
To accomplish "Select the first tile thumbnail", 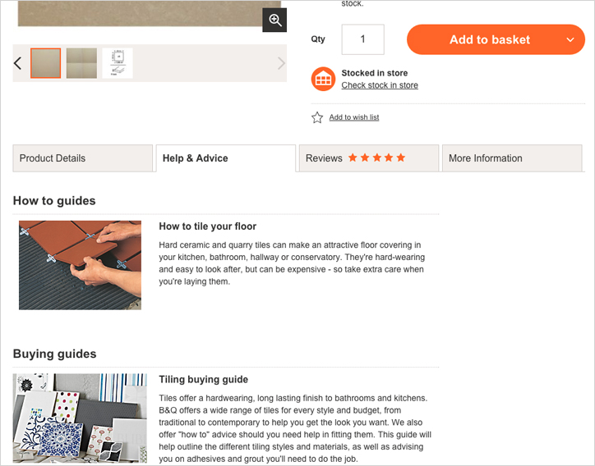I will click(x=45, y=63).
